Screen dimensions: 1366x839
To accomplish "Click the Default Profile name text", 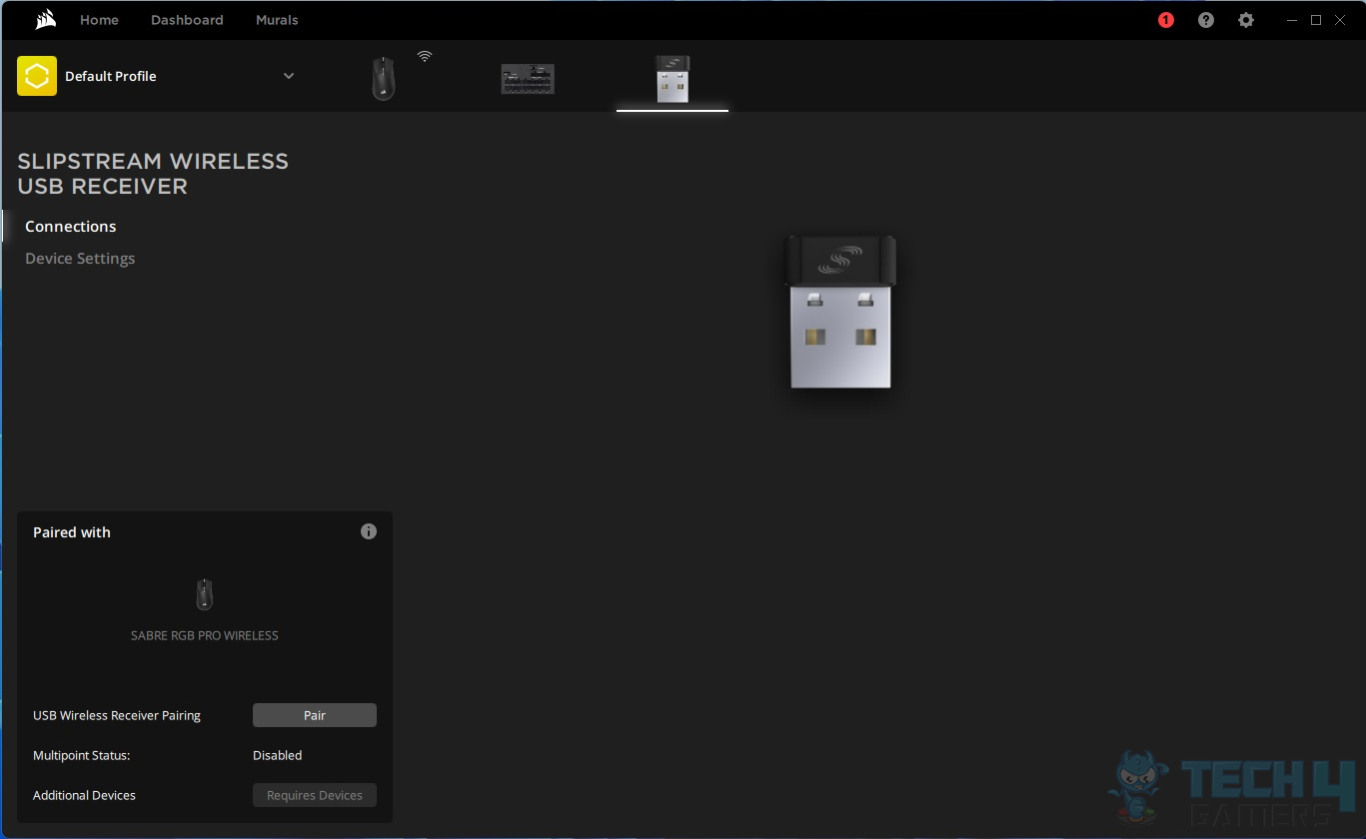I will point(111,76).
